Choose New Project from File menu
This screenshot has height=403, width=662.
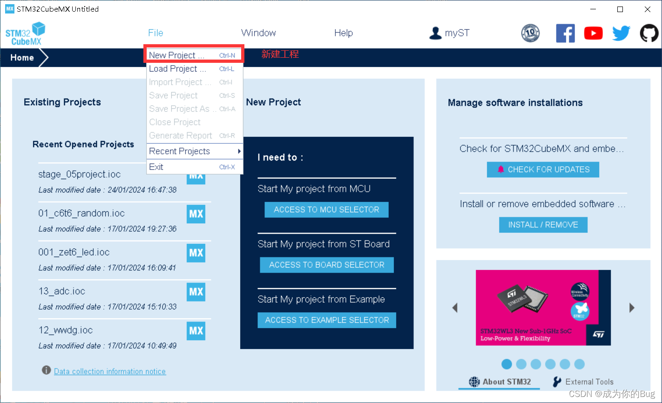(195, 55)
